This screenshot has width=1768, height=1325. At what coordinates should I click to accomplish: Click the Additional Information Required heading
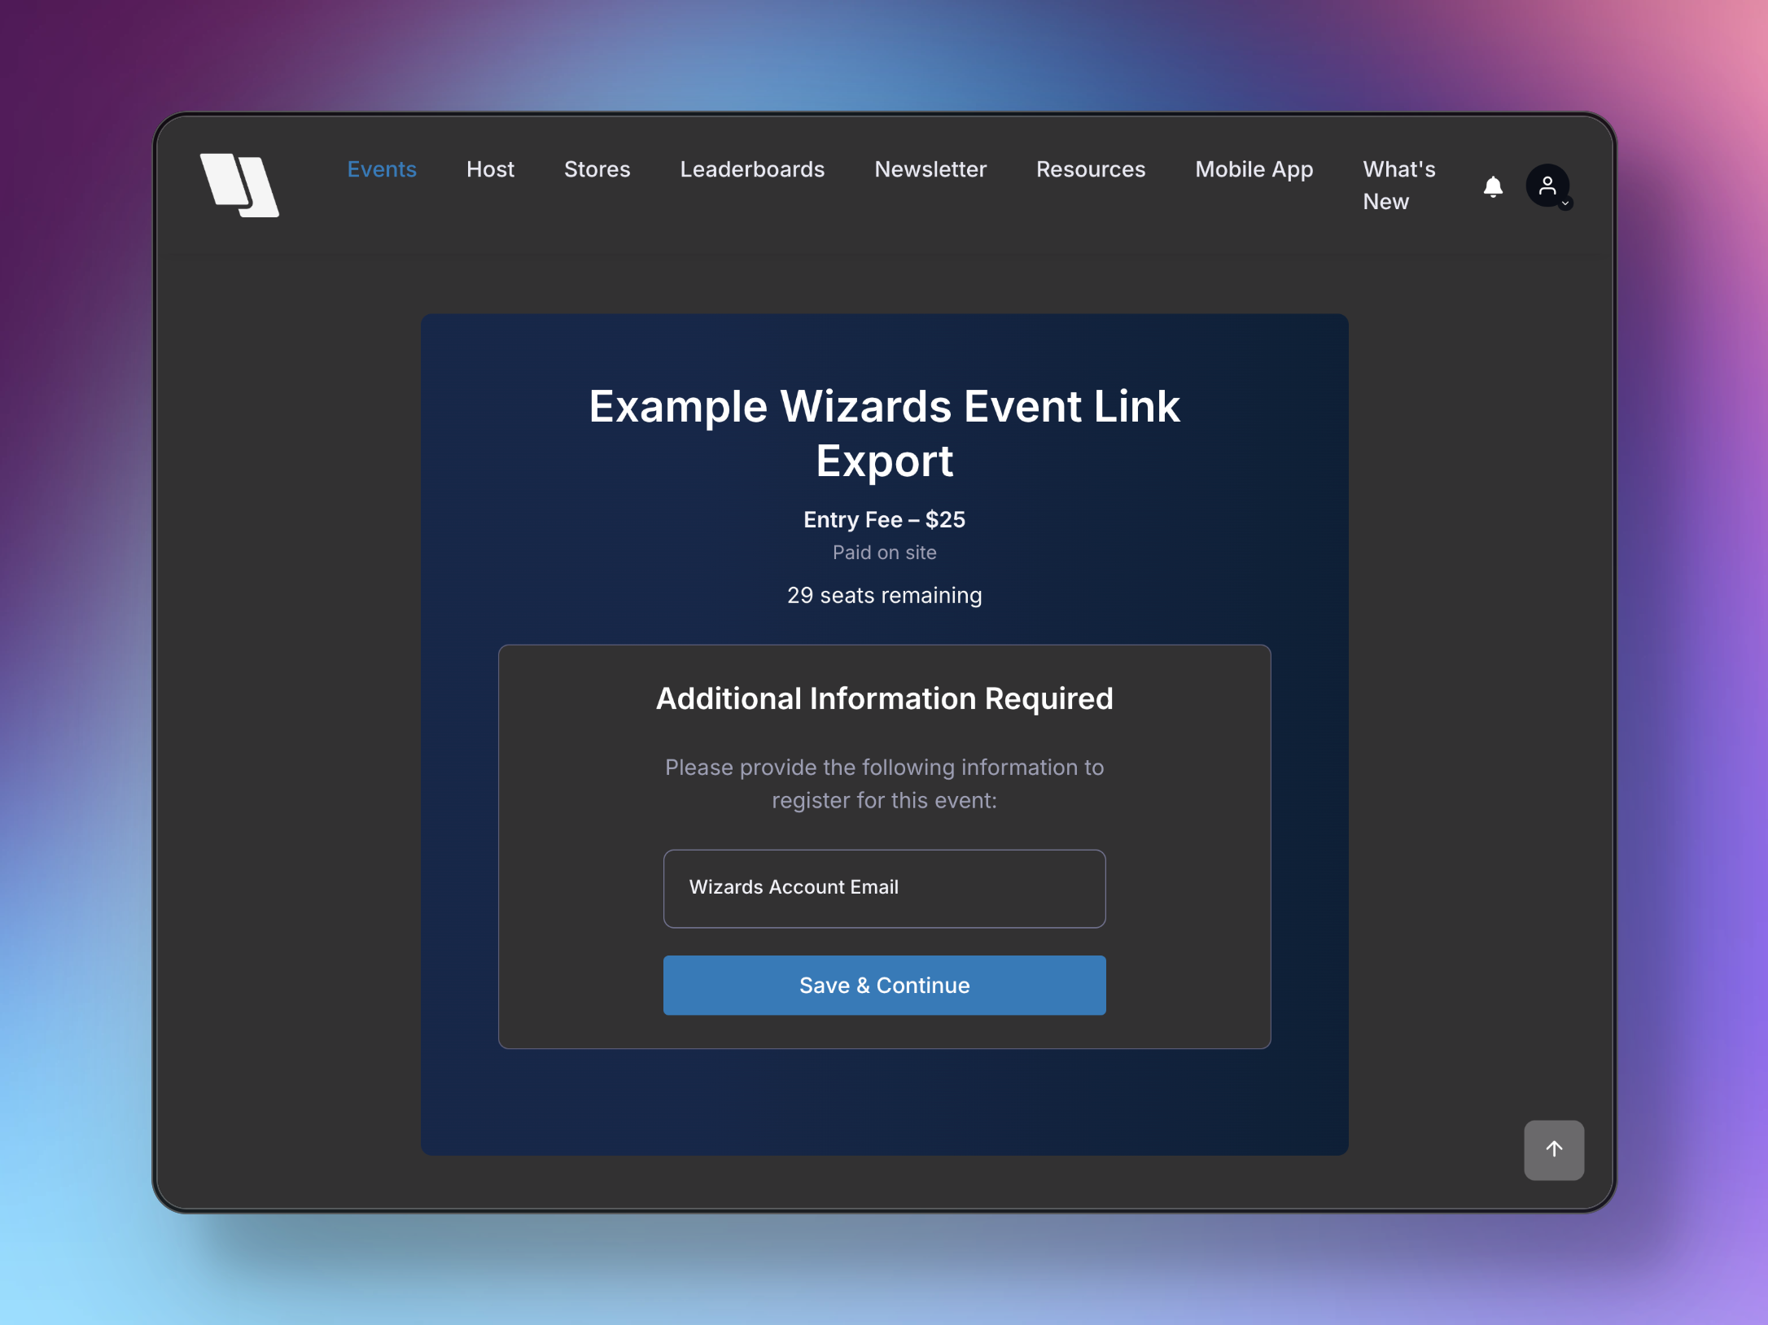coord(884,698)
